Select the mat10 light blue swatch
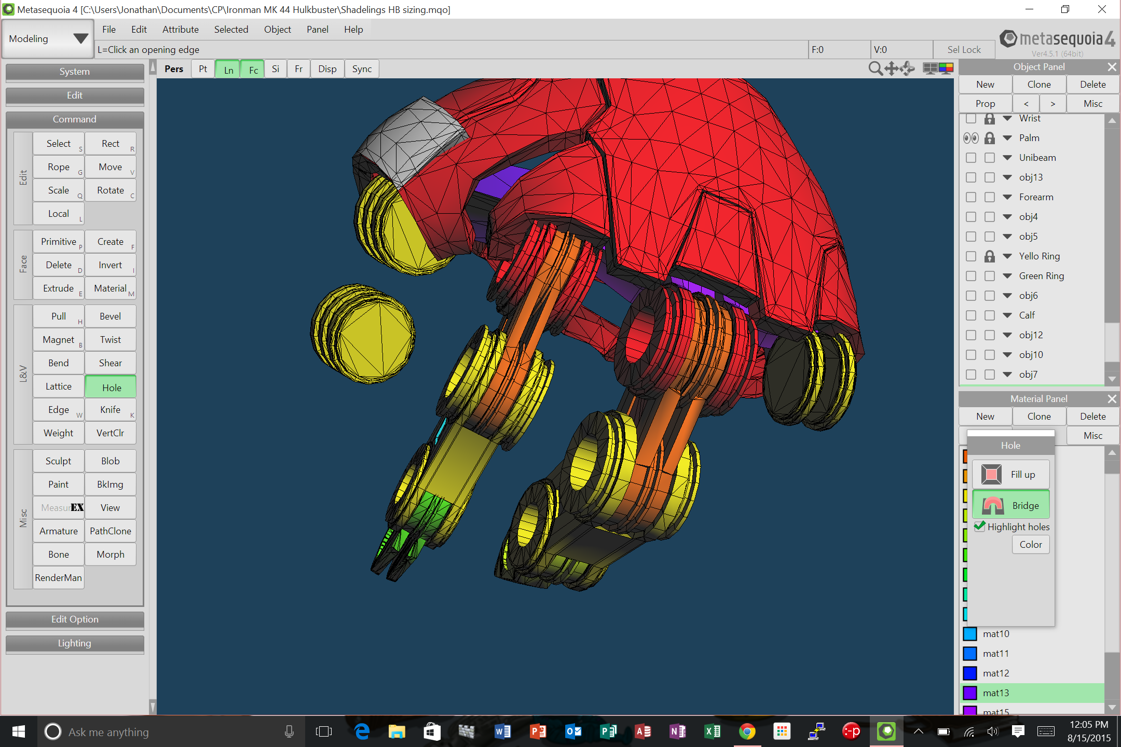The width and height of the screenshot is (1121, 747). (x=970, y=634)
